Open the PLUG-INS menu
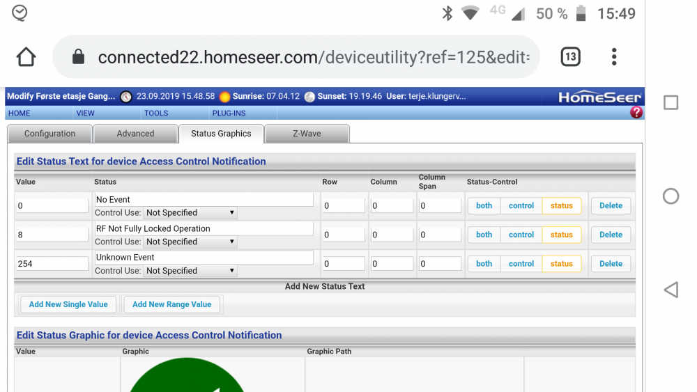The image size is (697, 392). (229, 113)
